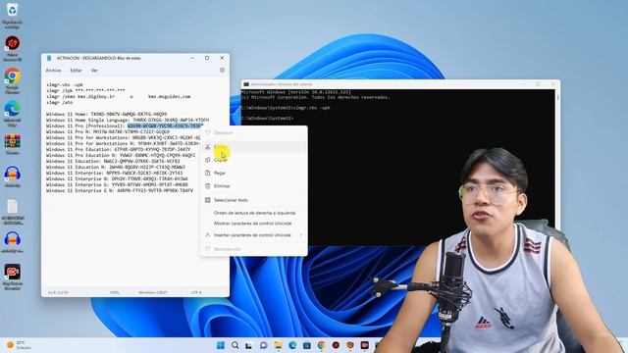Open Microsoft Edge from the taskbar
This screenshot has width=628, height=353.
[292, 345]
